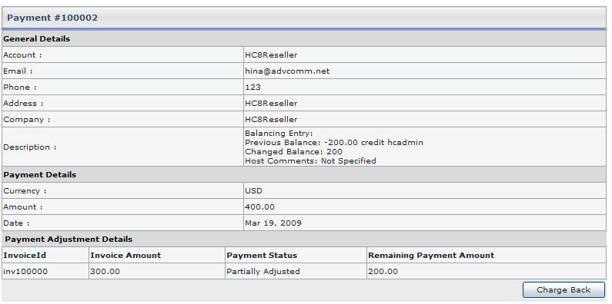Click the Address row HC8Reseller value
The image size is (612, 304).
[x=271, y=103]
